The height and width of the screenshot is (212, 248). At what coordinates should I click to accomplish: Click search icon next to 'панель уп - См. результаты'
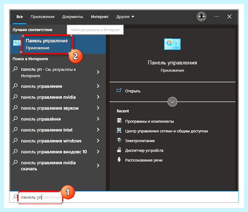pyautogui.click(x=15, y=69)
